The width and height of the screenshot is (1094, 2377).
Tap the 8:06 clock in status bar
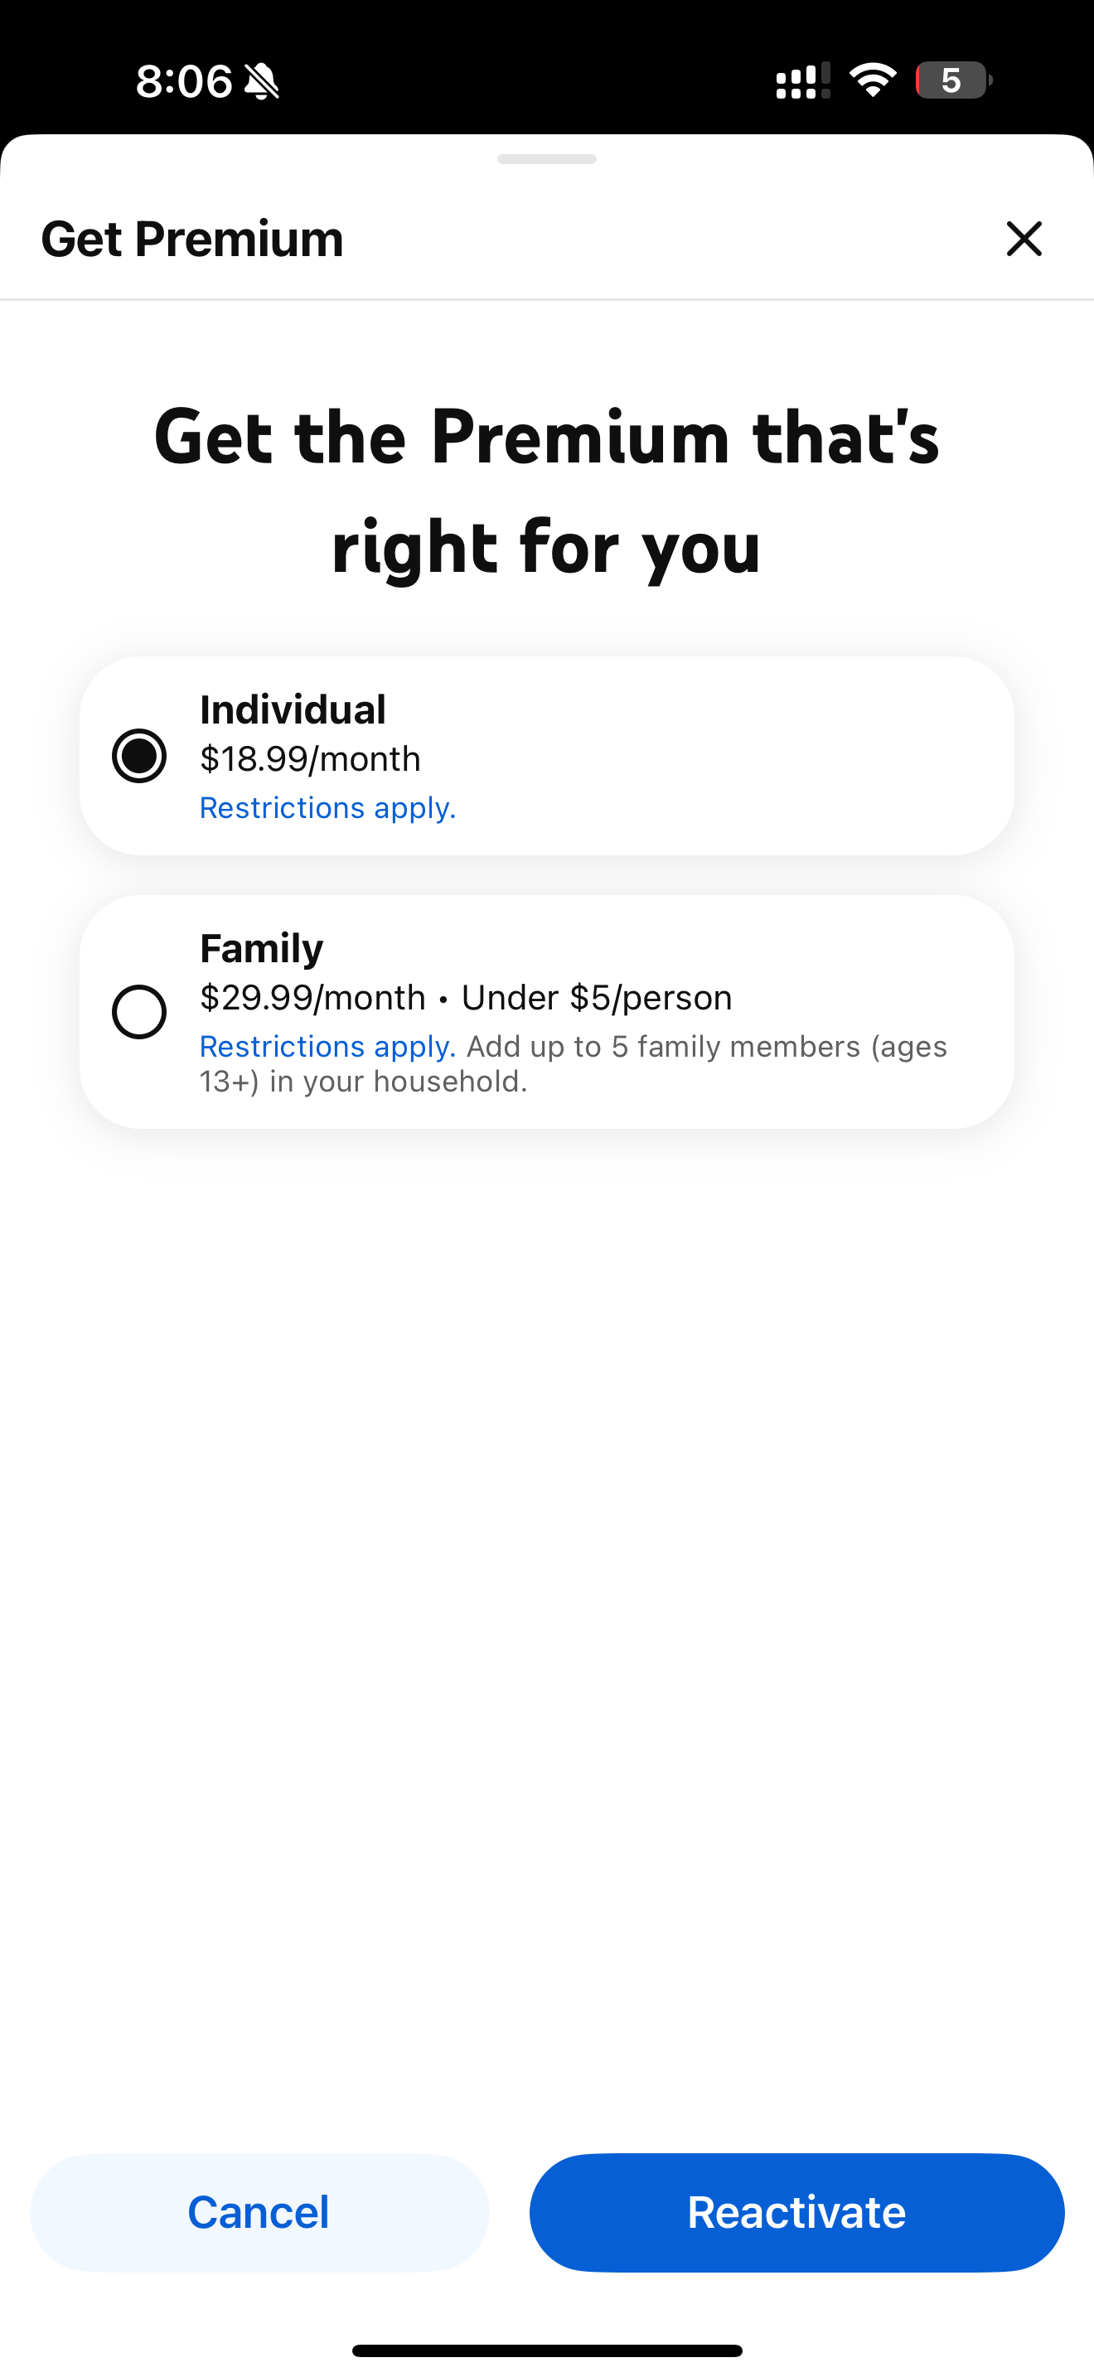183,81
